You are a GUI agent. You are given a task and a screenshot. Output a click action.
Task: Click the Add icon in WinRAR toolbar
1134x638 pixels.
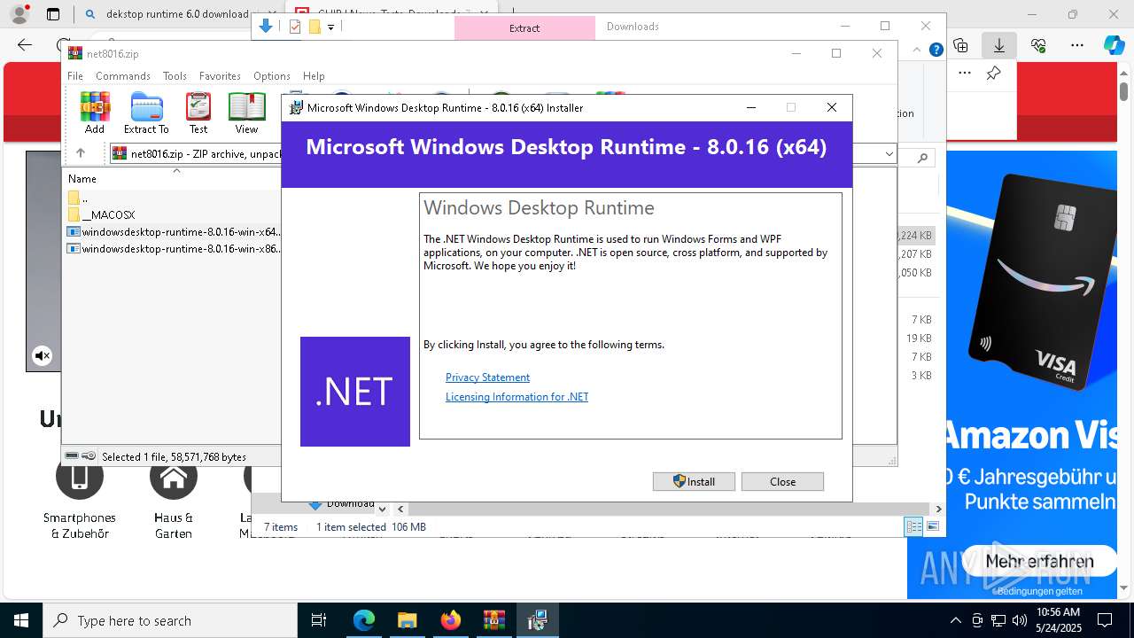click(95, 113)
